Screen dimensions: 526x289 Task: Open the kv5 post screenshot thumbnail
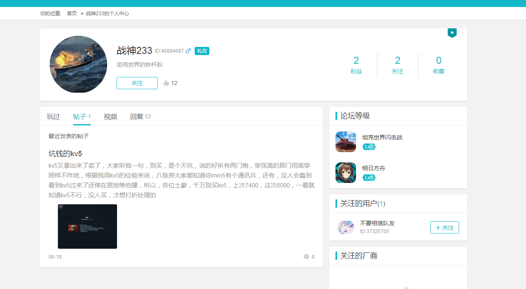pos(87,227)
